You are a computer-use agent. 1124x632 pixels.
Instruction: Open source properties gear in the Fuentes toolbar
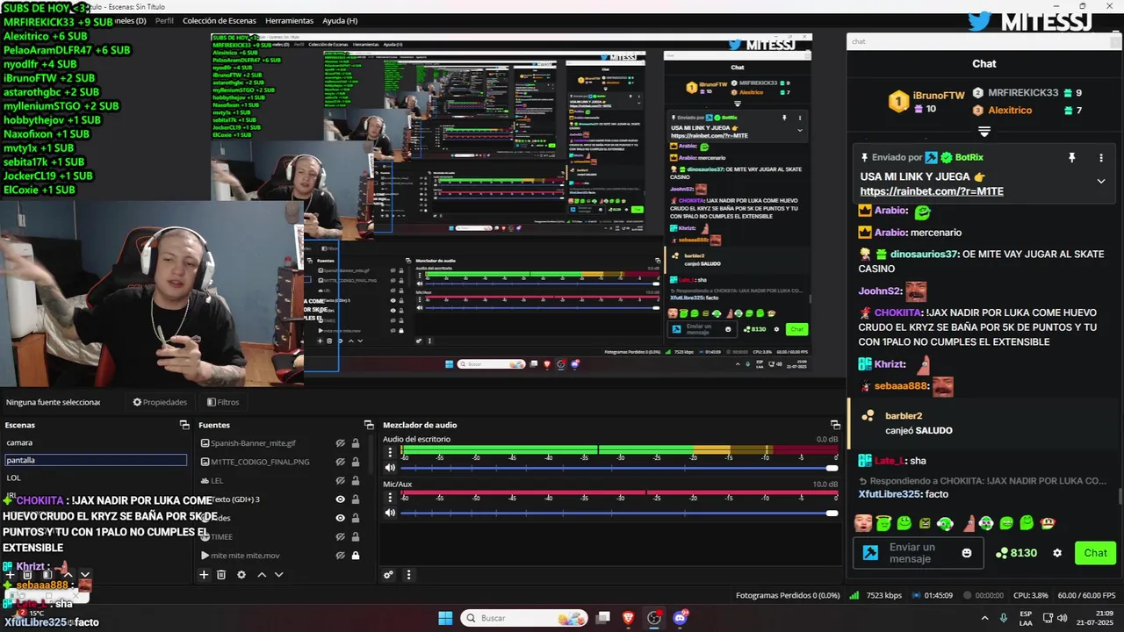pos(241,575)
